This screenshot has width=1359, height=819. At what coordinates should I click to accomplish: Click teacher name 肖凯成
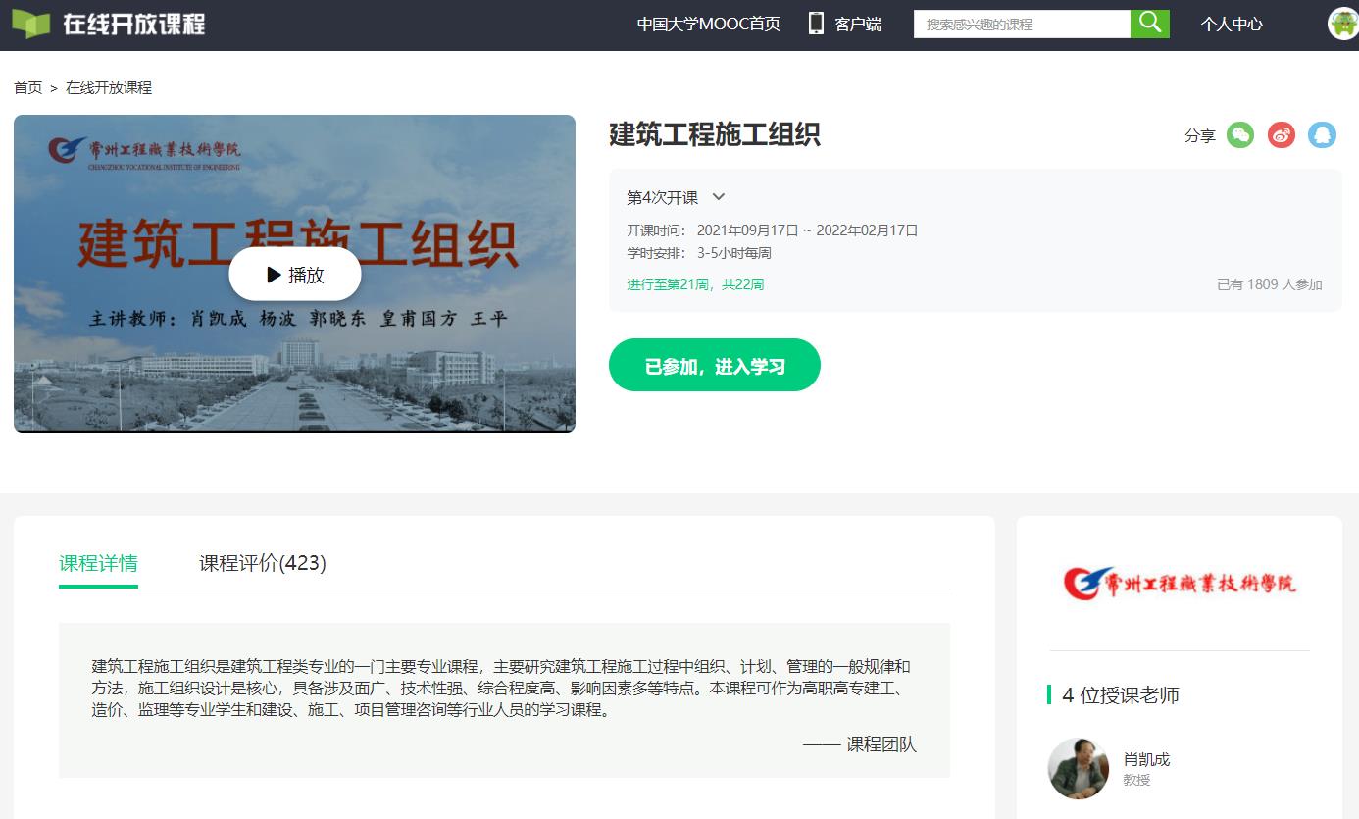click(1146, 759)
